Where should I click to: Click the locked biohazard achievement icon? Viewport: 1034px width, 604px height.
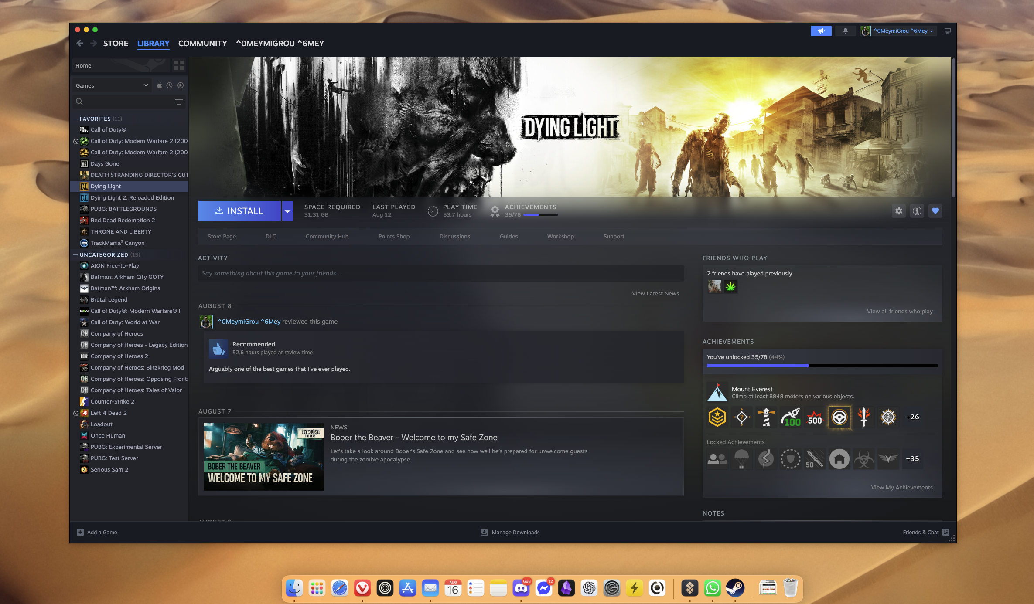863,459
